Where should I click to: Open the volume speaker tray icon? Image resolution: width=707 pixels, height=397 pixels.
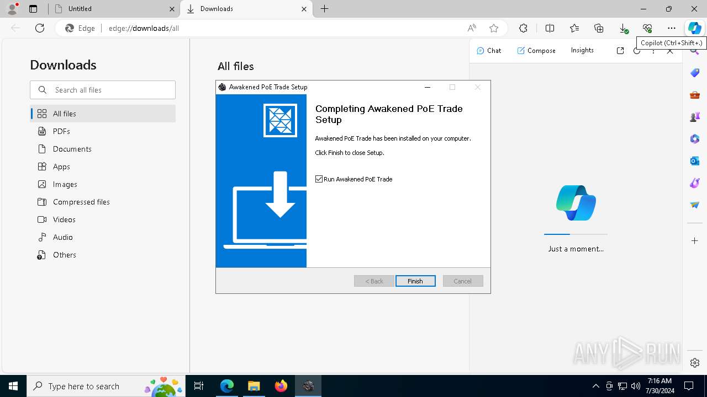point(636,386)
